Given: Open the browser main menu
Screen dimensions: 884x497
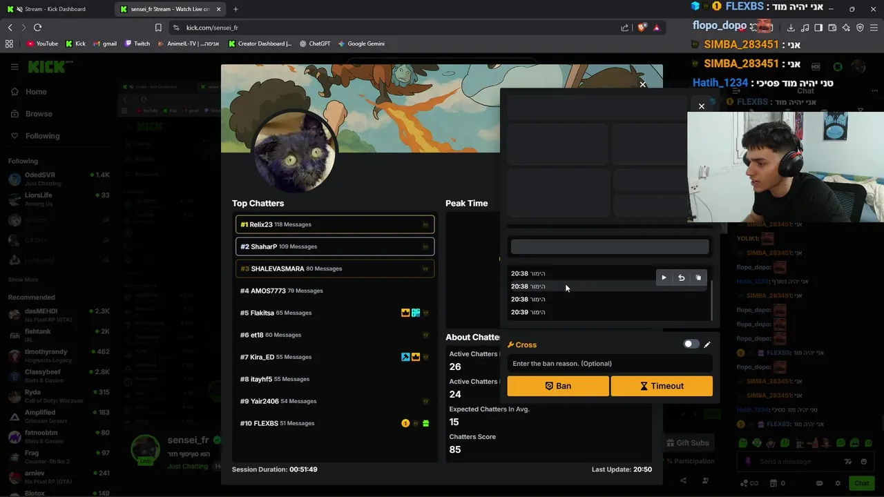Looking at the screenshot, I should (874, 28).
